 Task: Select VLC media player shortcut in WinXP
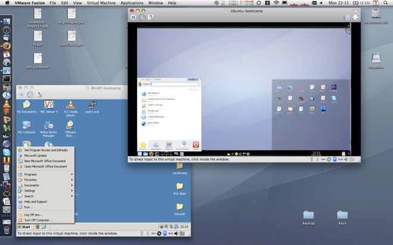click(70, 108)
